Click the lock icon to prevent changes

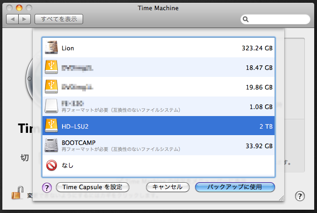point(17,193)
